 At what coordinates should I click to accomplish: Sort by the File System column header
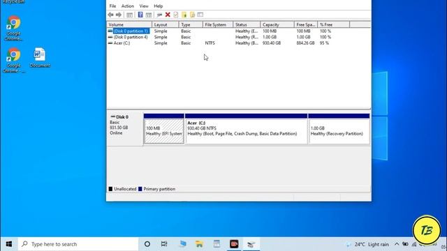click(218, 25)
